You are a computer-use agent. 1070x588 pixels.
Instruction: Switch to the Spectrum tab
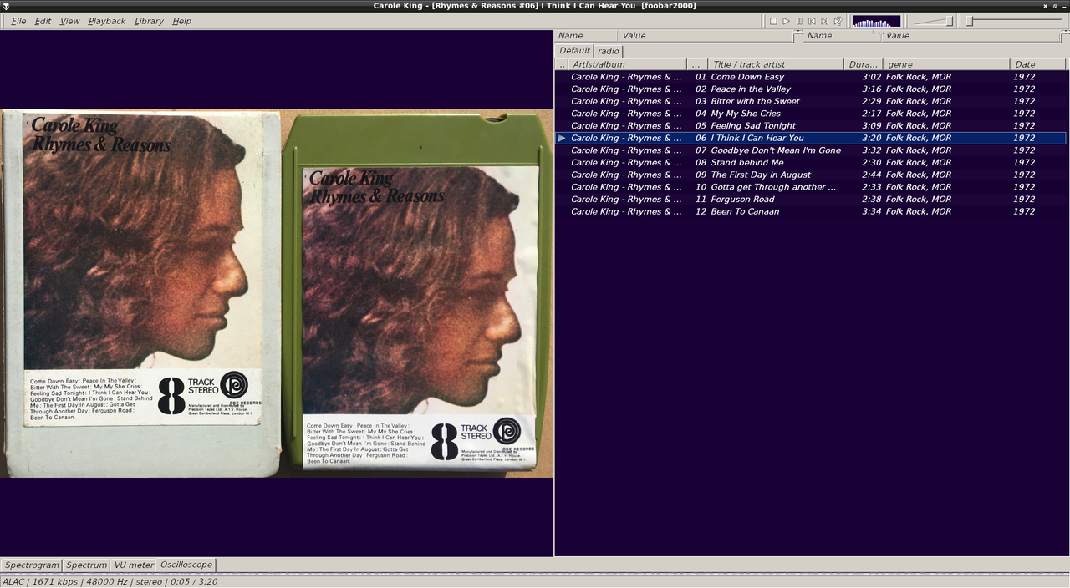(x=87, y=565)
